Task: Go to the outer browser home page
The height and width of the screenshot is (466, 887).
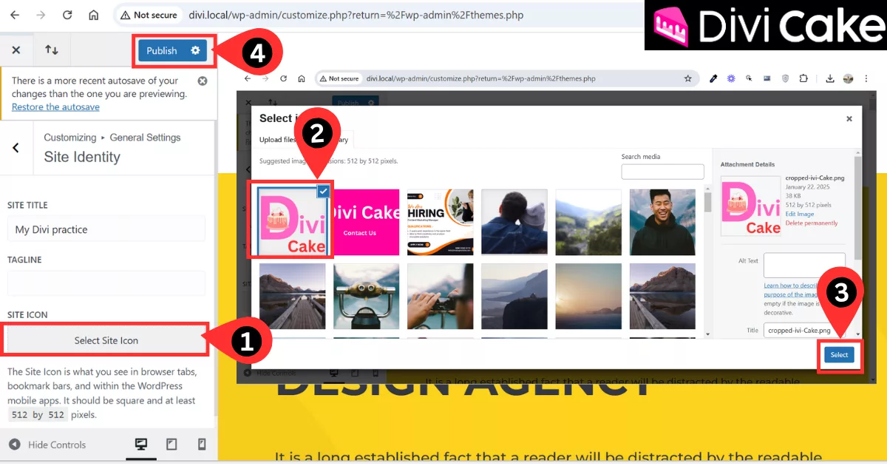Action: pyautogui.click(x=93, y=15)
